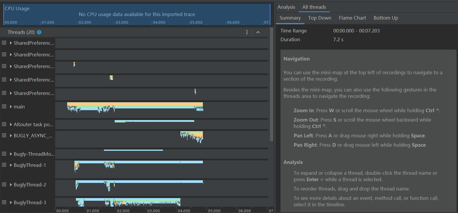Open the Bottom Up tab
458x213 pixels.
pos(386,18)
